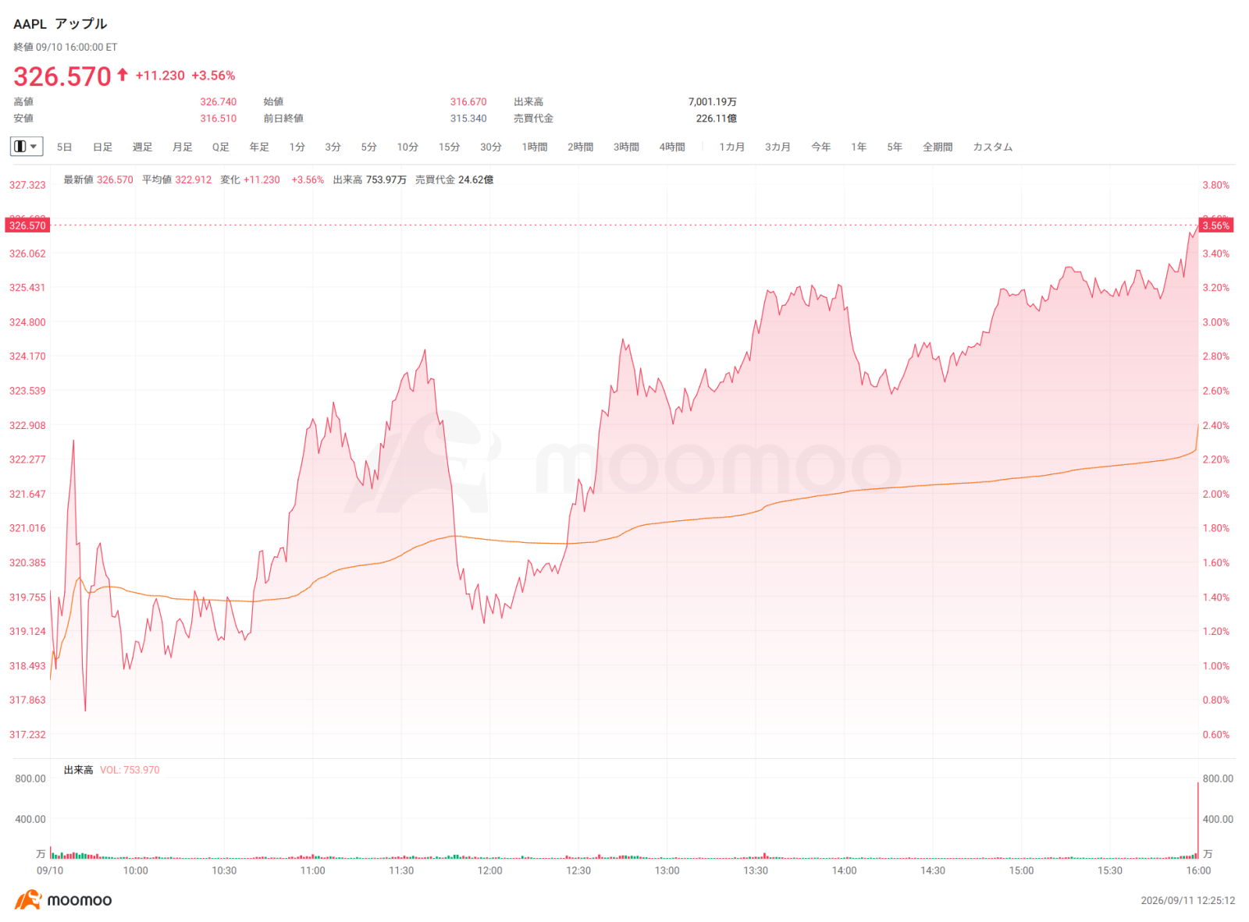Viewport: 1249px width, 922px height.
Task: Click the 売買代金 226.11億 value
Action: click(716, 119)
